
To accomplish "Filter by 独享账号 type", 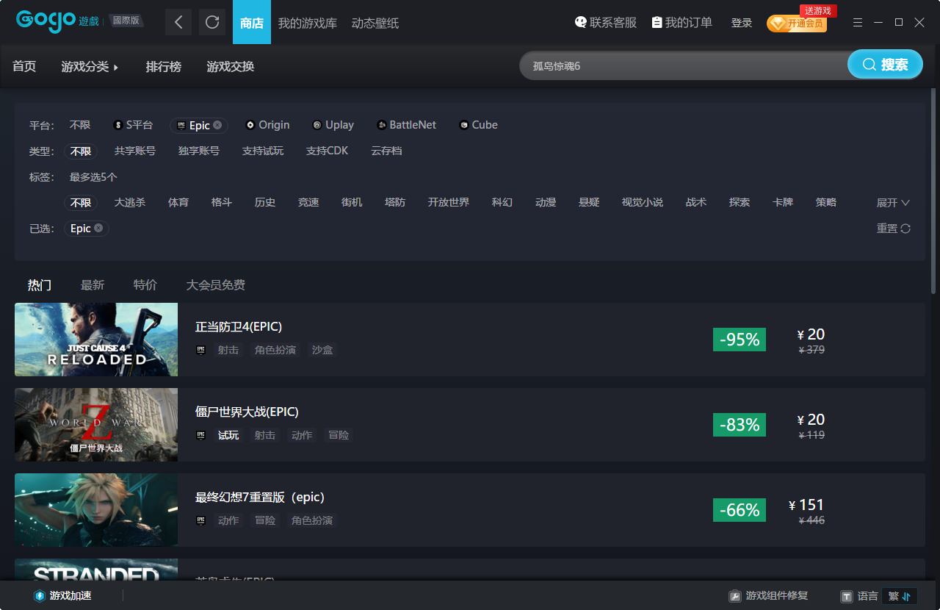I will [x=199, y=151].
